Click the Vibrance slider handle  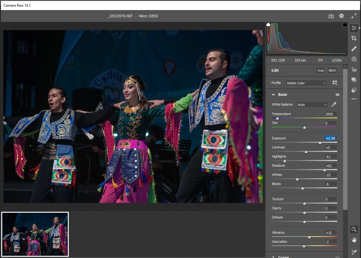point(309,237)
